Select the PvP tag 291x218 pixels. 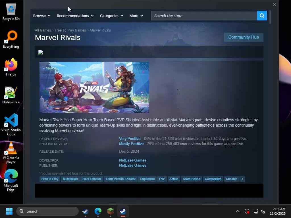click(162, 179)
